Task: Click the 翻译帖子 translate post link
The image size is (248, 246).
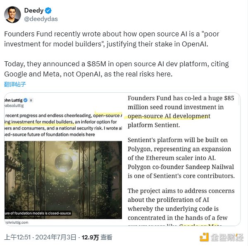Action: [x=15, y=84]
